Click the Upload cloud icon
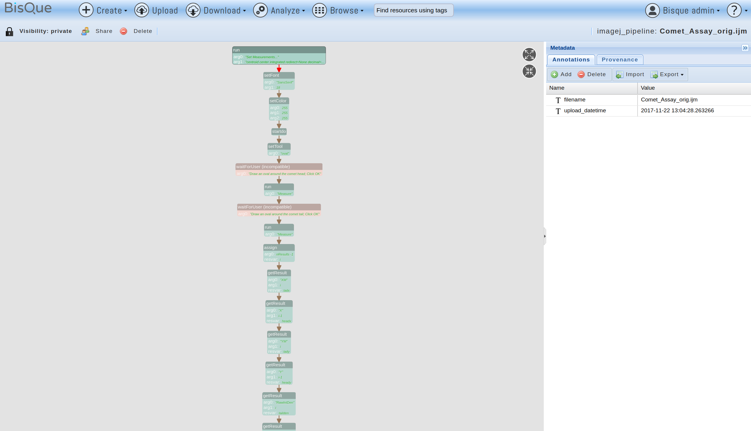The height and width of the screenshot is (431, 751). pos(142,10)
